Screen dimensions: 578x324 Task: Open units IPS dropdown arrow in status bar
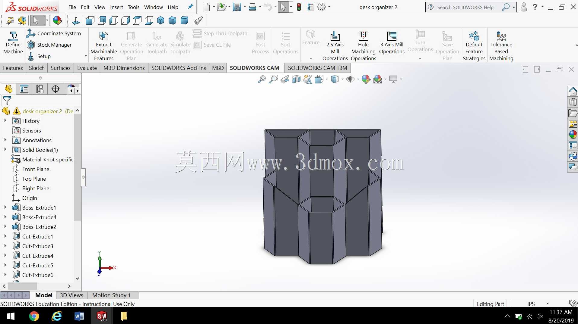tap(548, 304)
